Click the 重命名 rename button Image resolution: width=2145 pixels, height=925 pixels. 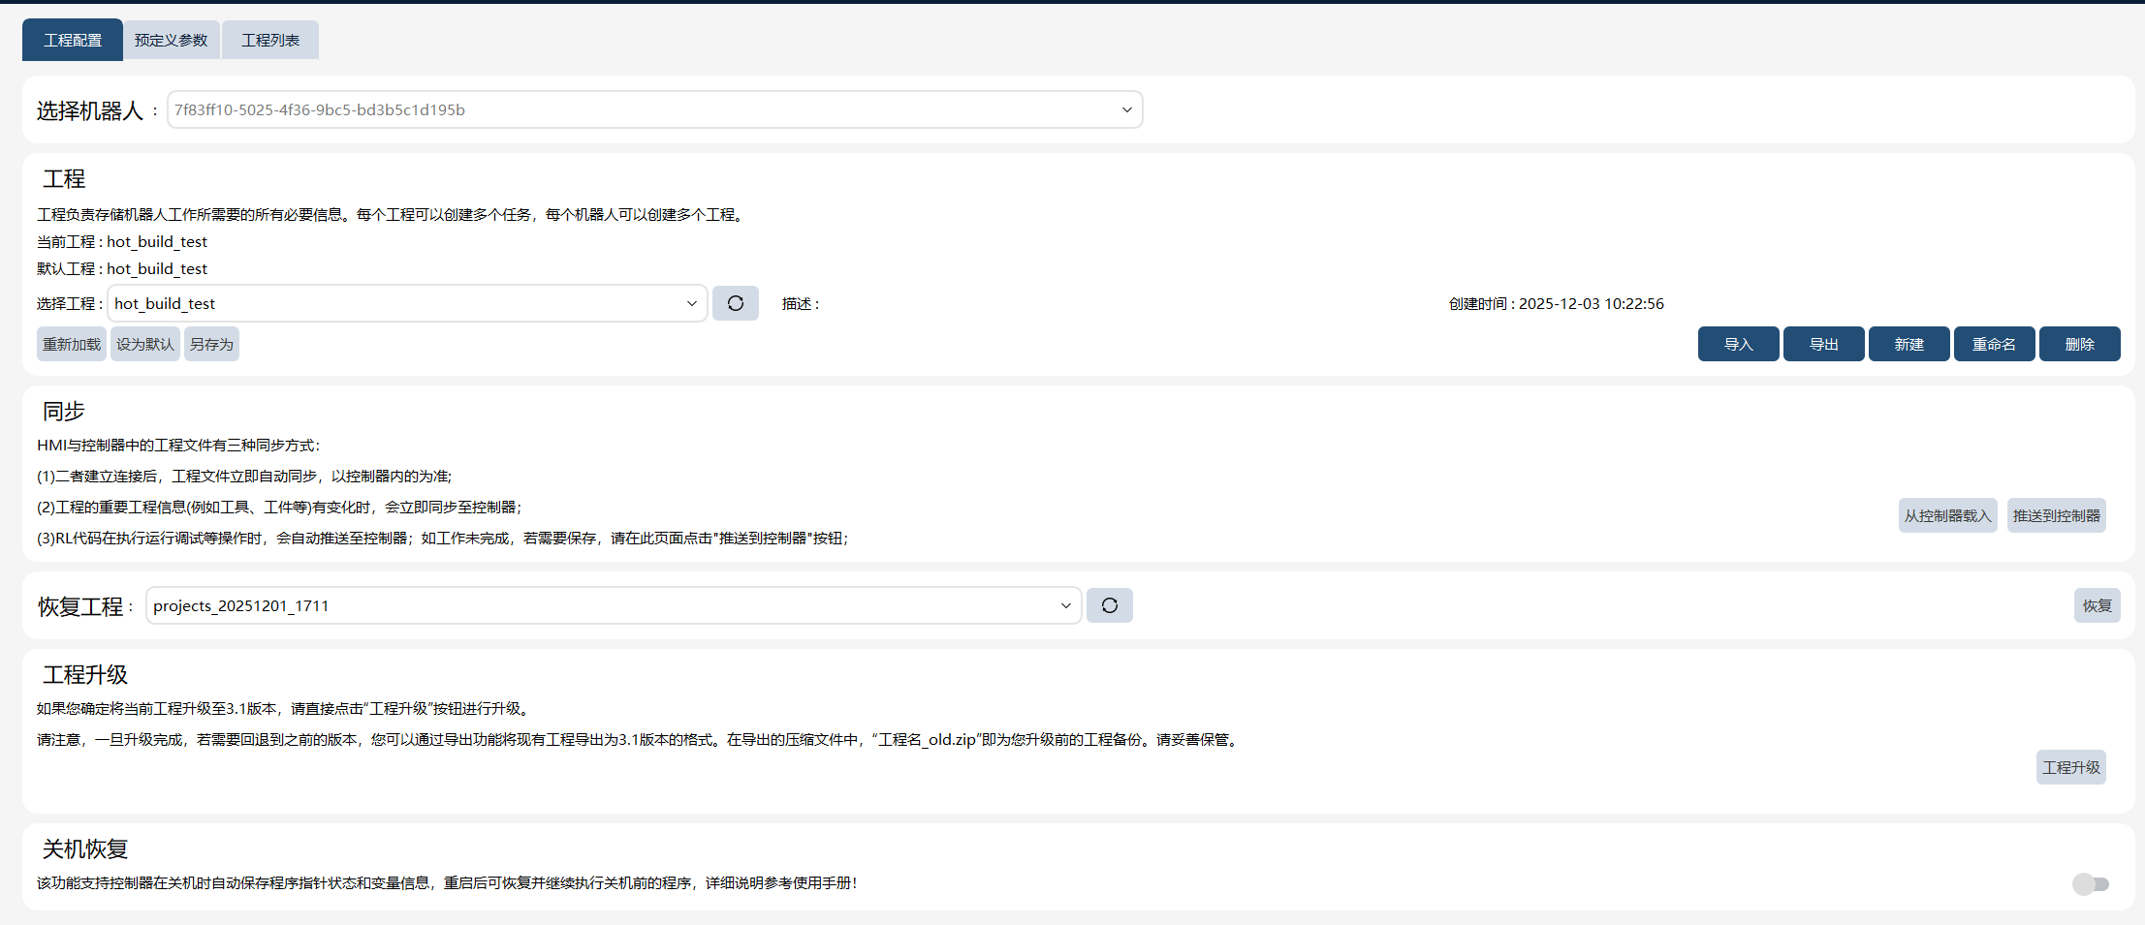1995,344
